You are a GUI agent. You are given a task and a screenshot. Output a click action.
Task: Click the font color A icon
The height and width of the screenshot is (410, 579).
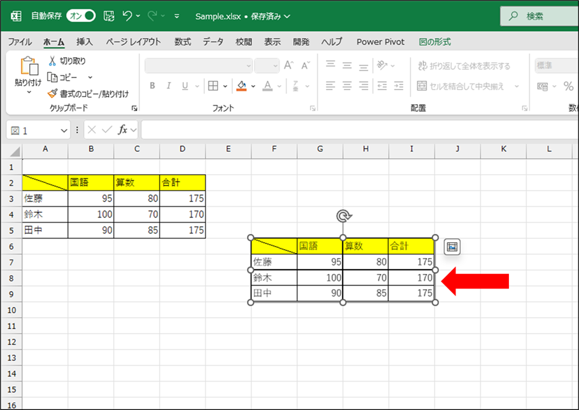268,86
